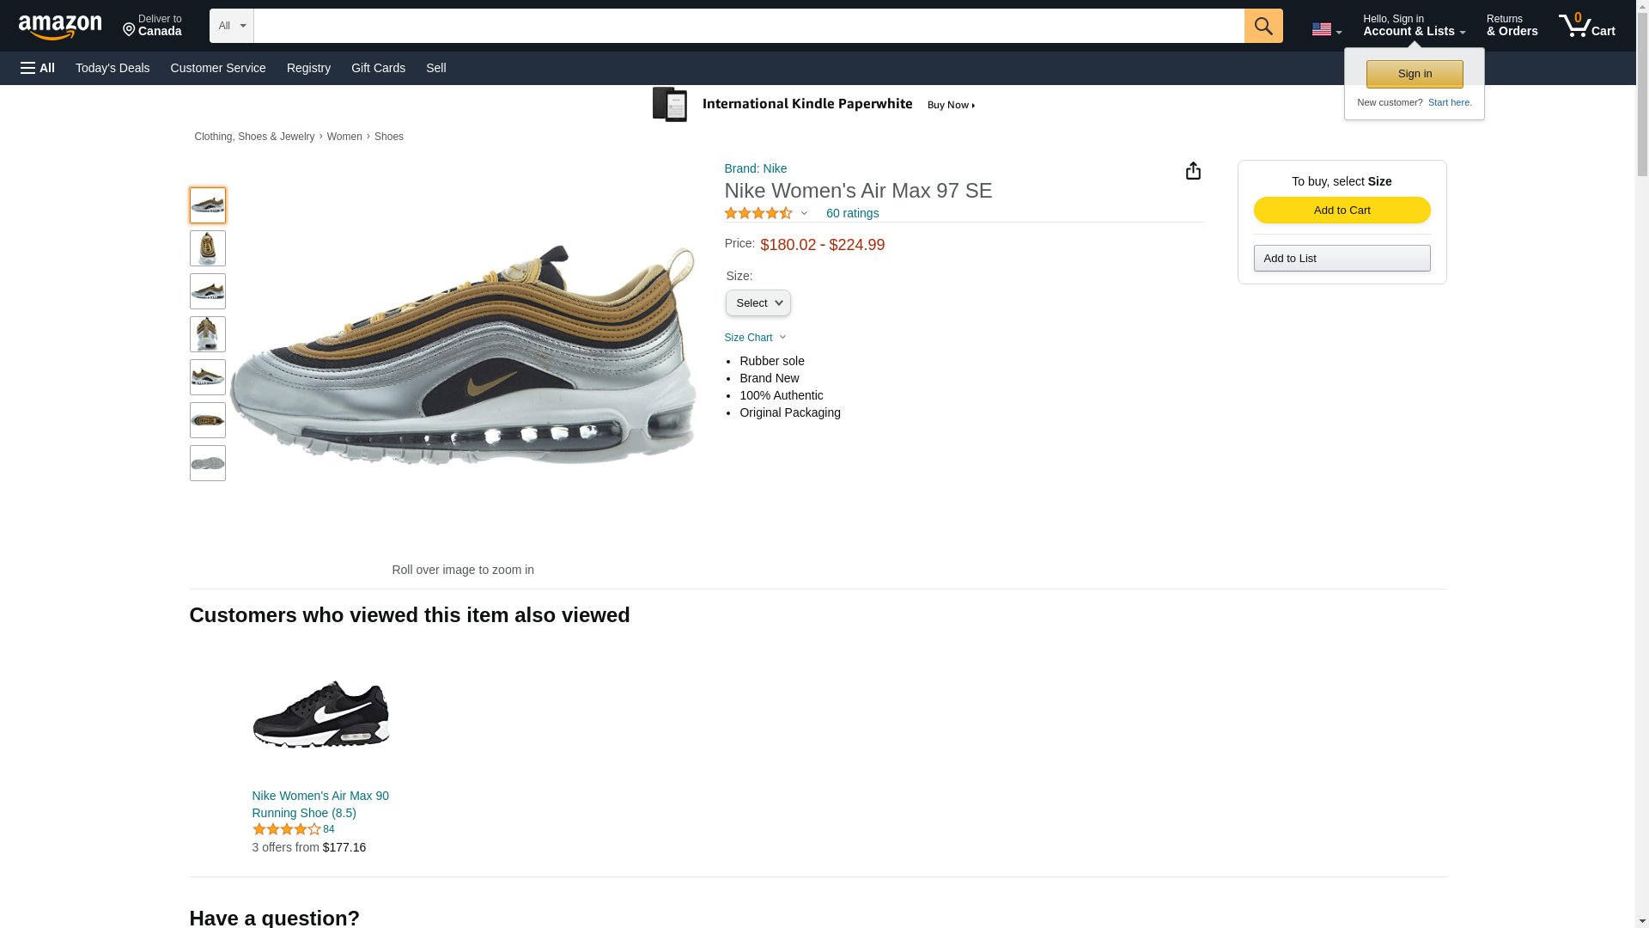Image resolution: width=1649 pixels, height=928 pixels.
Task: Open the language flag selector
Action: 1326,29
